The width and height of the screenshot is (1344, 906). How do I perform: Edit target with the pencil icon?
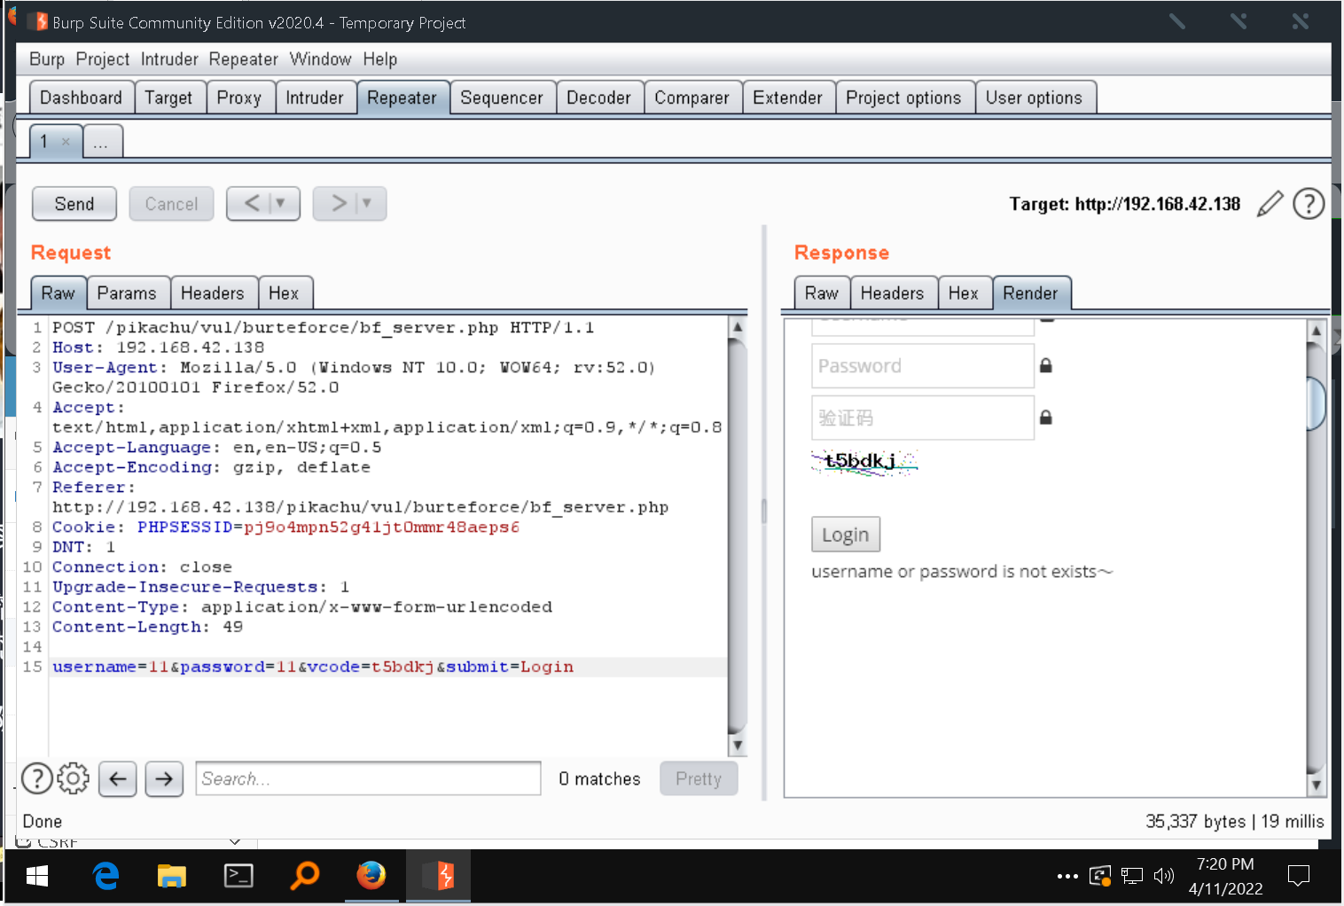pos(1270,204)
